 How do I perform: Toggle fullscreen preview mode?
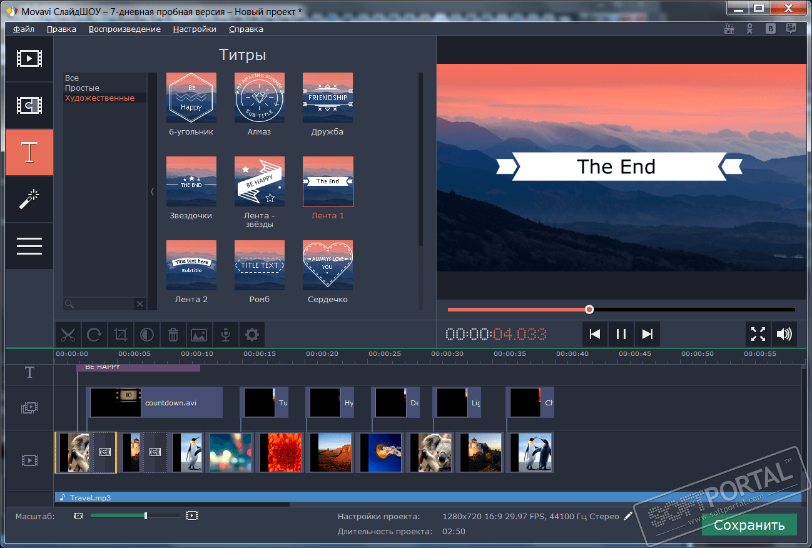click(x=758, y=334)
